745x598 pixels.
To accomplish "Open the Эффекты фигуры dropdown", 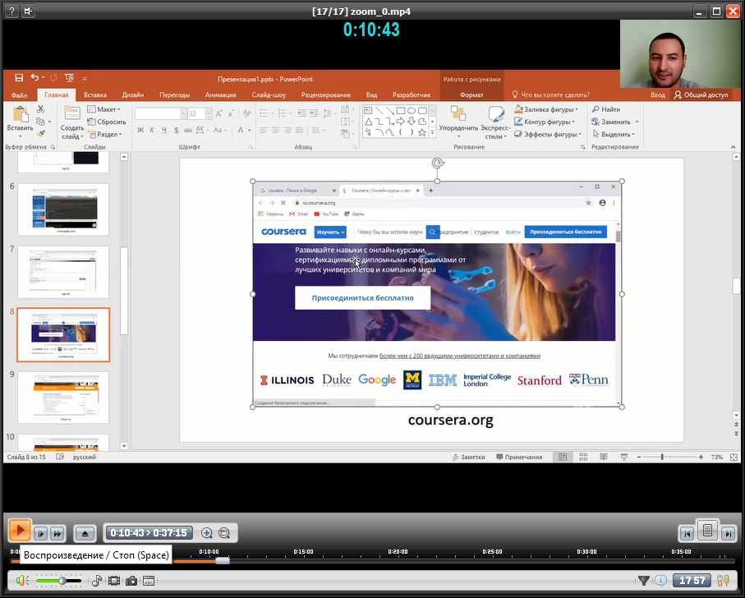I will [548, 135].
